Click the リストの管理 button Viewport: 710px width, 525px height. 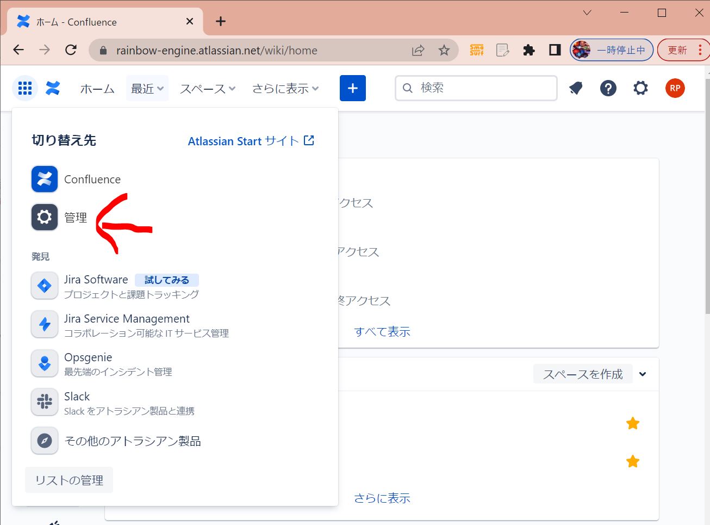pos(69,480)
